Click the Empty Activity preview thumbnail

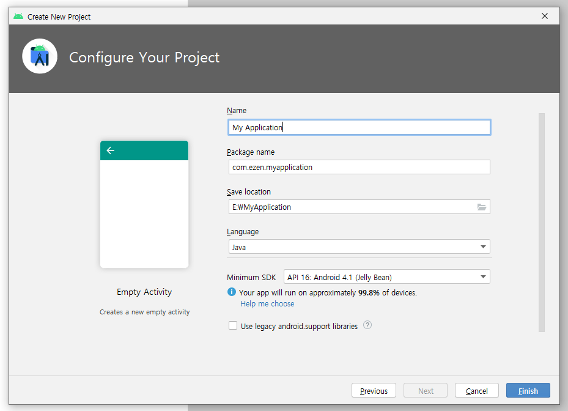(x=144, y=204)
